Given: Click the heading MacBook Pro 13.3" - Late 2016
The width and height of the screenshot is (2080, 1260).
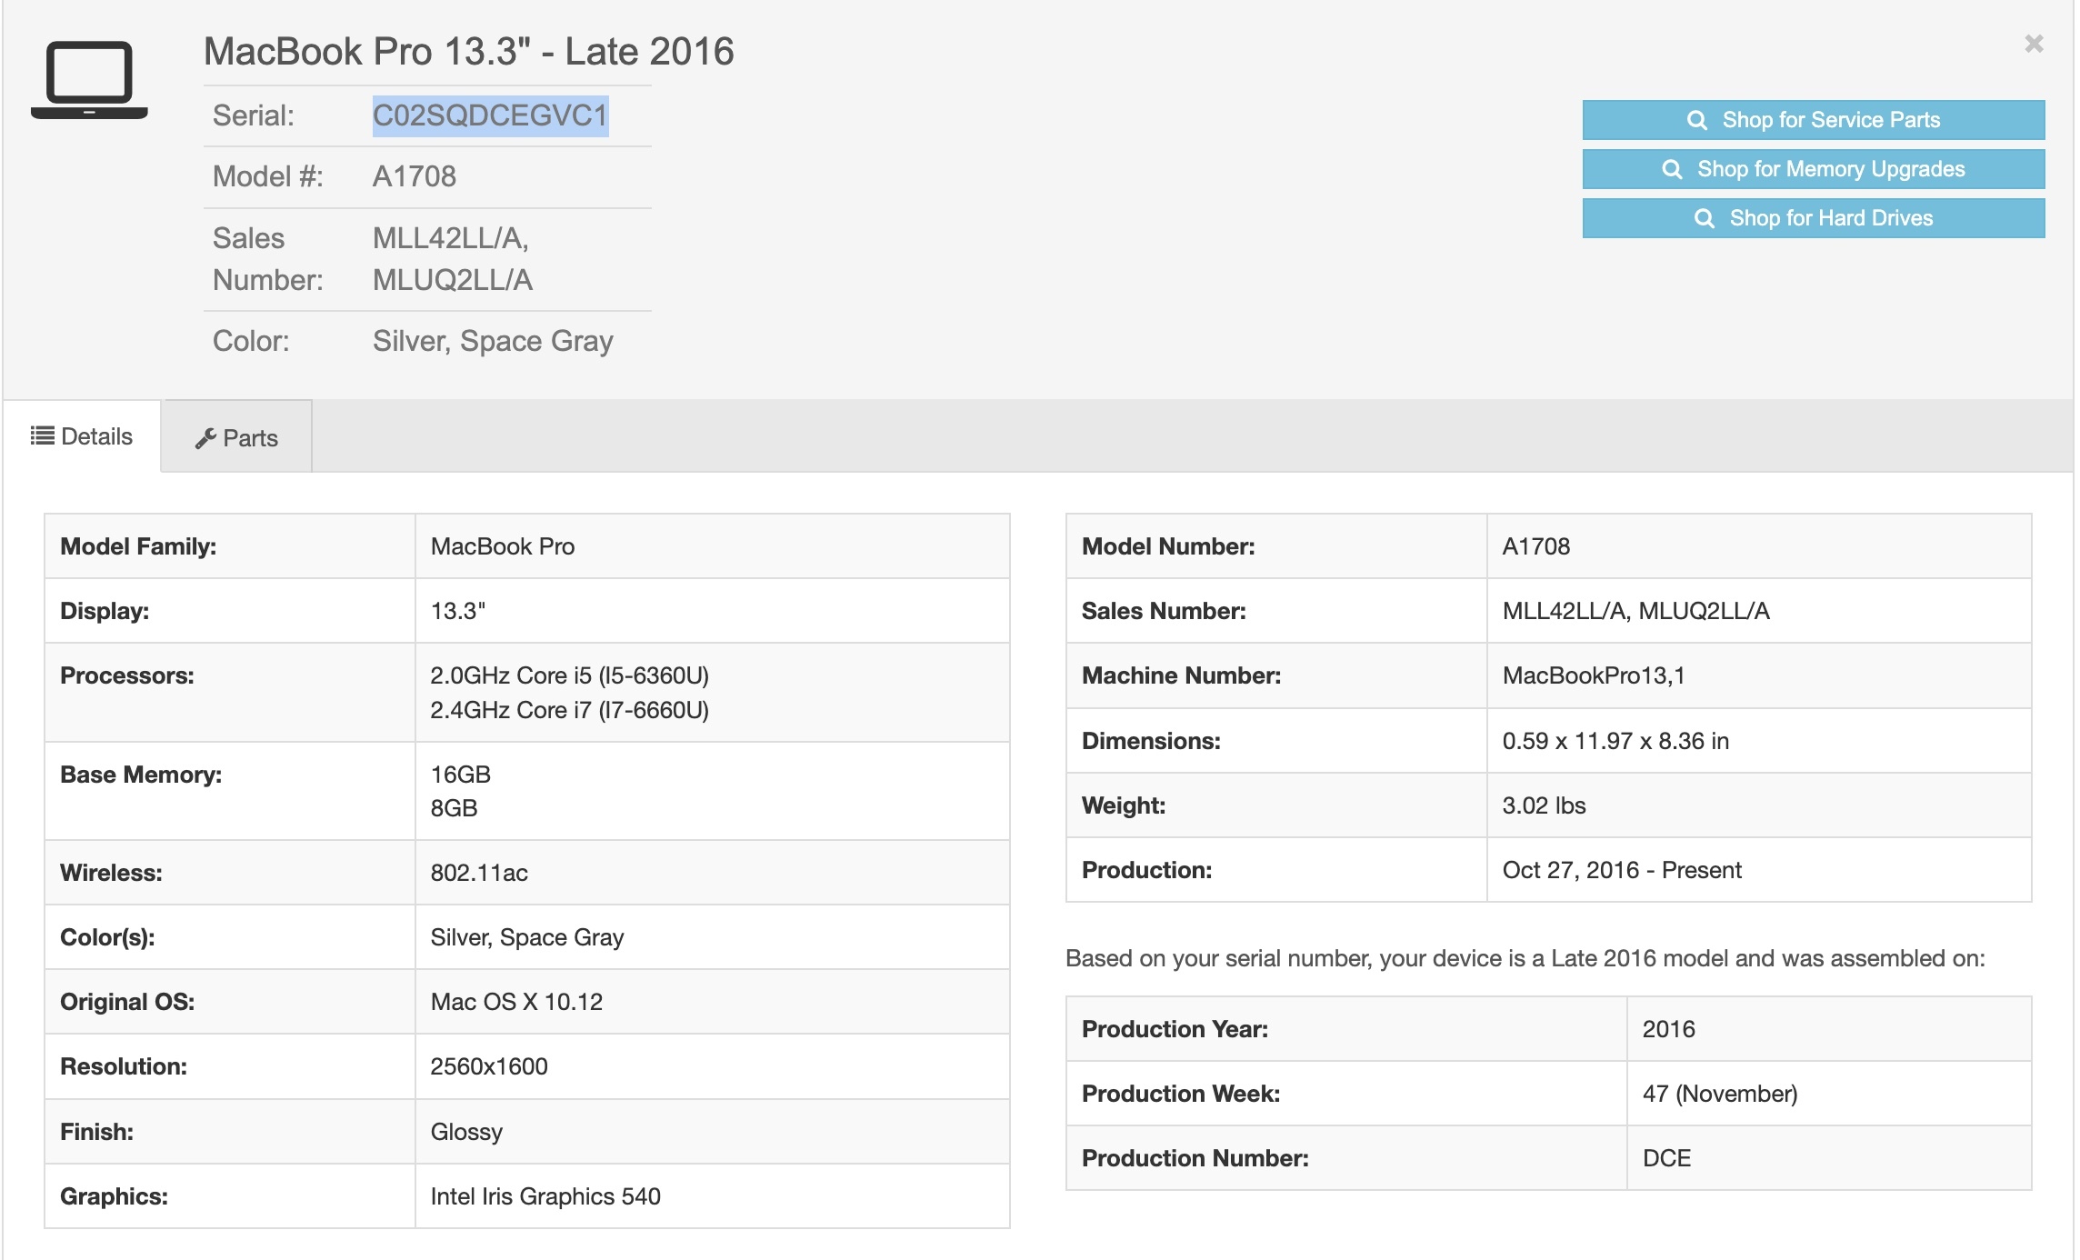Looking at the screenshot, I should coord(468,52).
